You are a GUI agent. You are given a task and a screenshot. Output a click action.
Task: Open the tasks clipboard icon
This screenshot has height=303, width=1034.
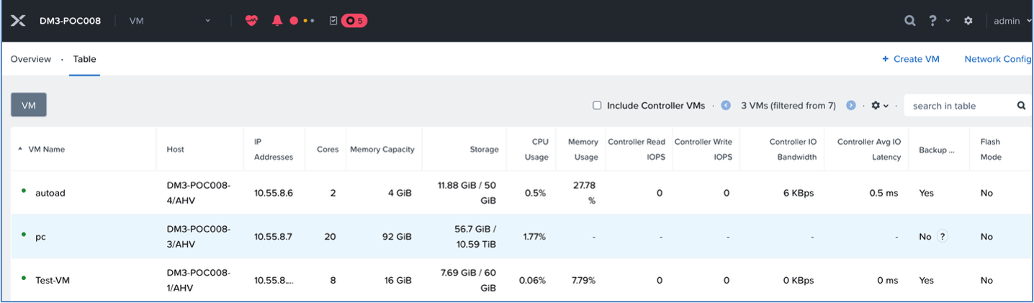333,21
